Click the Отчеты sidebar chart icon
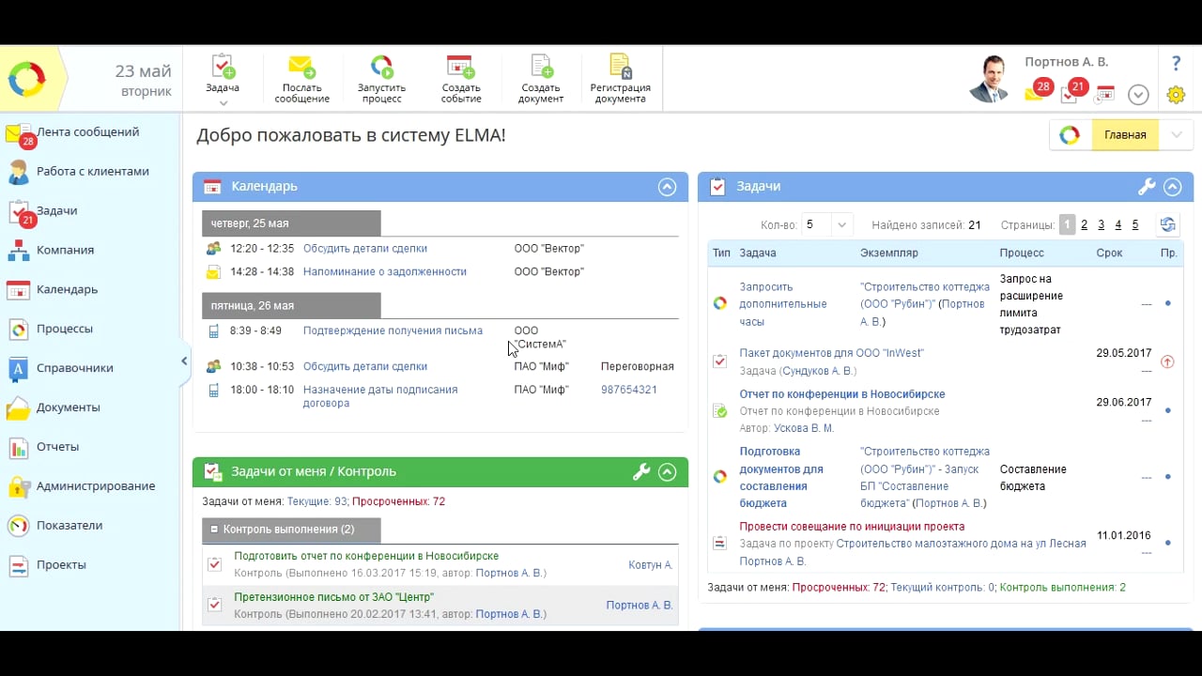 click(x=18, y=448)
